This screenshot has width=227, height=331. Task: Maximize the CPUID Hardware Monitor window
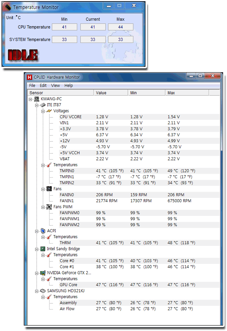coord(200,76)
